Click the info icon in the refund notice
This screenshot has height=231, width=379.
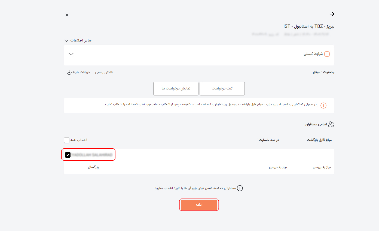click(323, 106)
